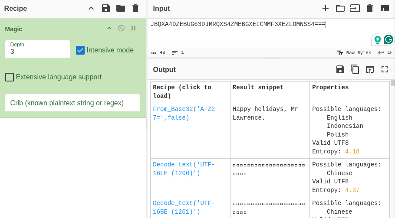Set breakpoint on Magic operation
The width and height of the screenshot is (395, 218).
click(x=134, y=28)
